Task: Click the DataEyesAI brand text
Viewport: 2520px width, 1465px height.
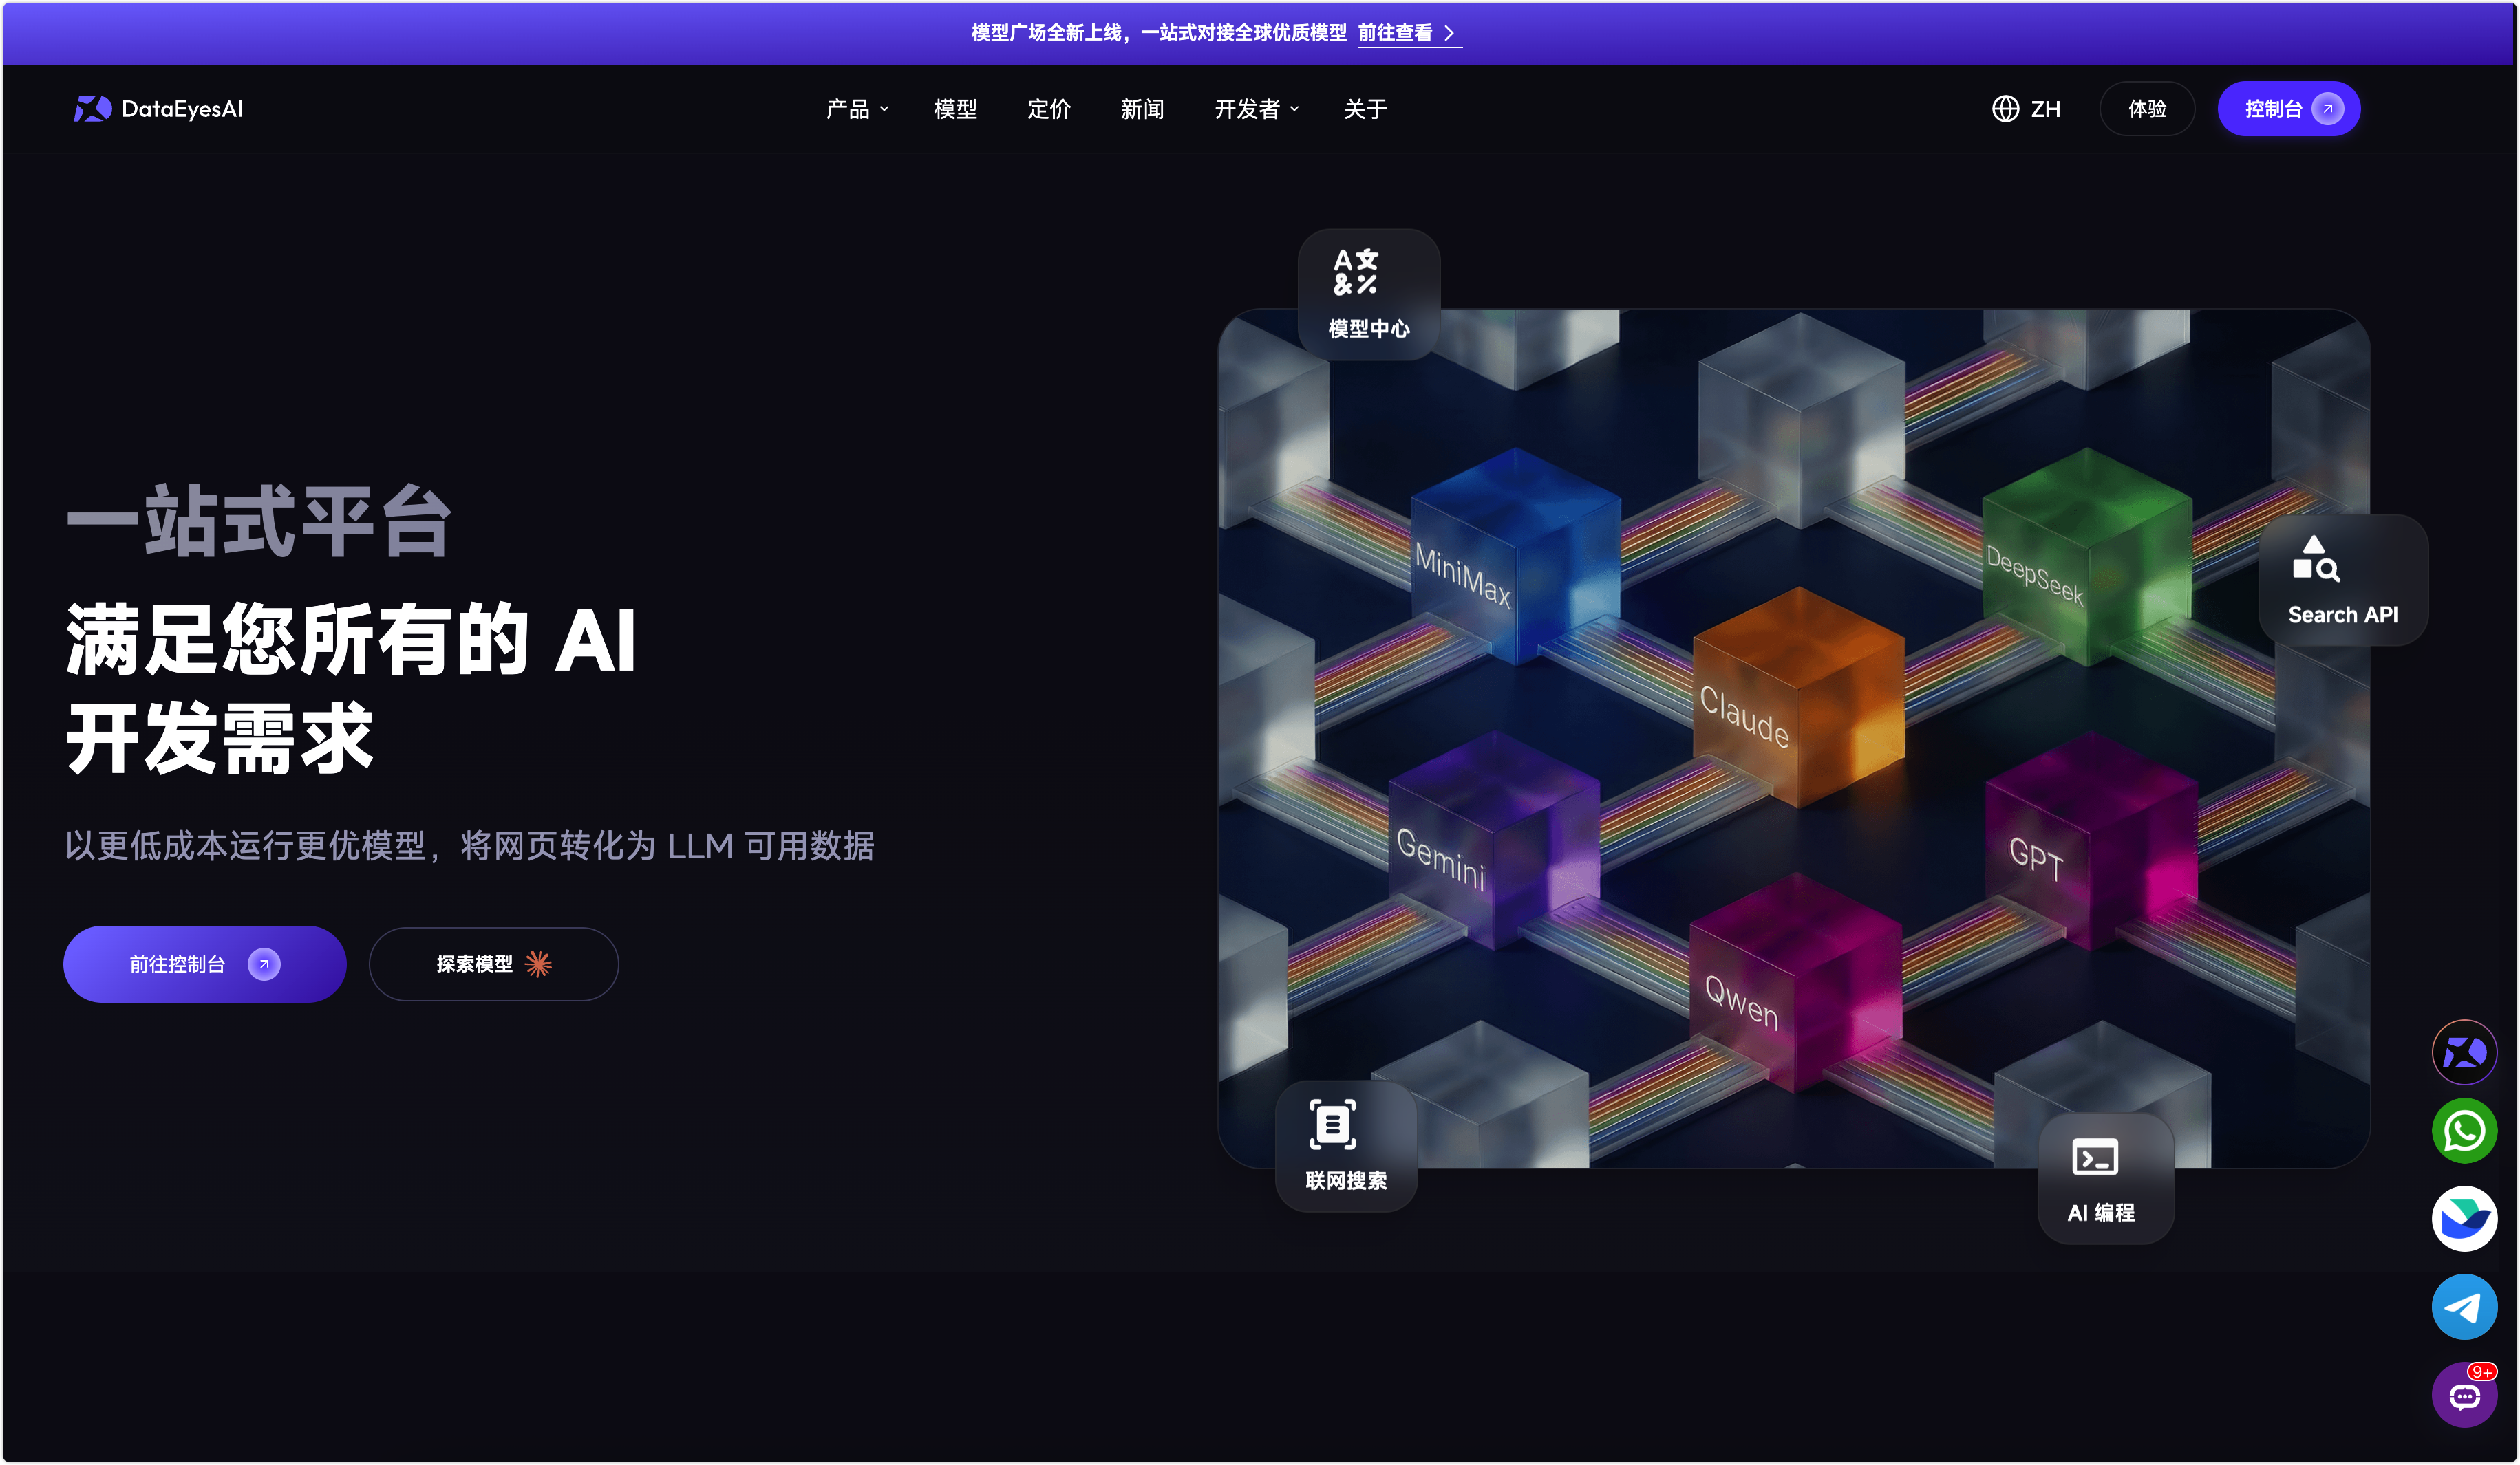Action: pyautogui.click(x=182, y=109)
